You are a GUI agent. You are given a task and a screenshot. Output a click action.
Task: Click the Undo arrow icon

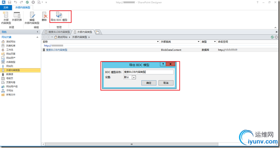[16, 2]
